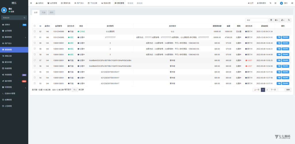Click the user avatar in the sidebar

tap(4, 10)
